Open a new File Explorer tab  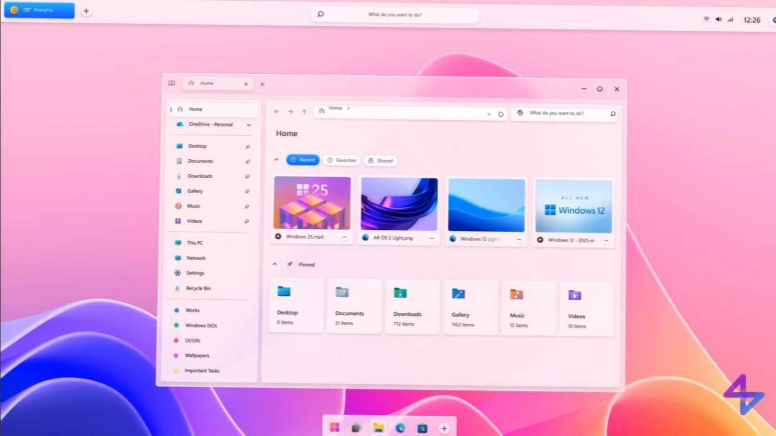point(262,84)
